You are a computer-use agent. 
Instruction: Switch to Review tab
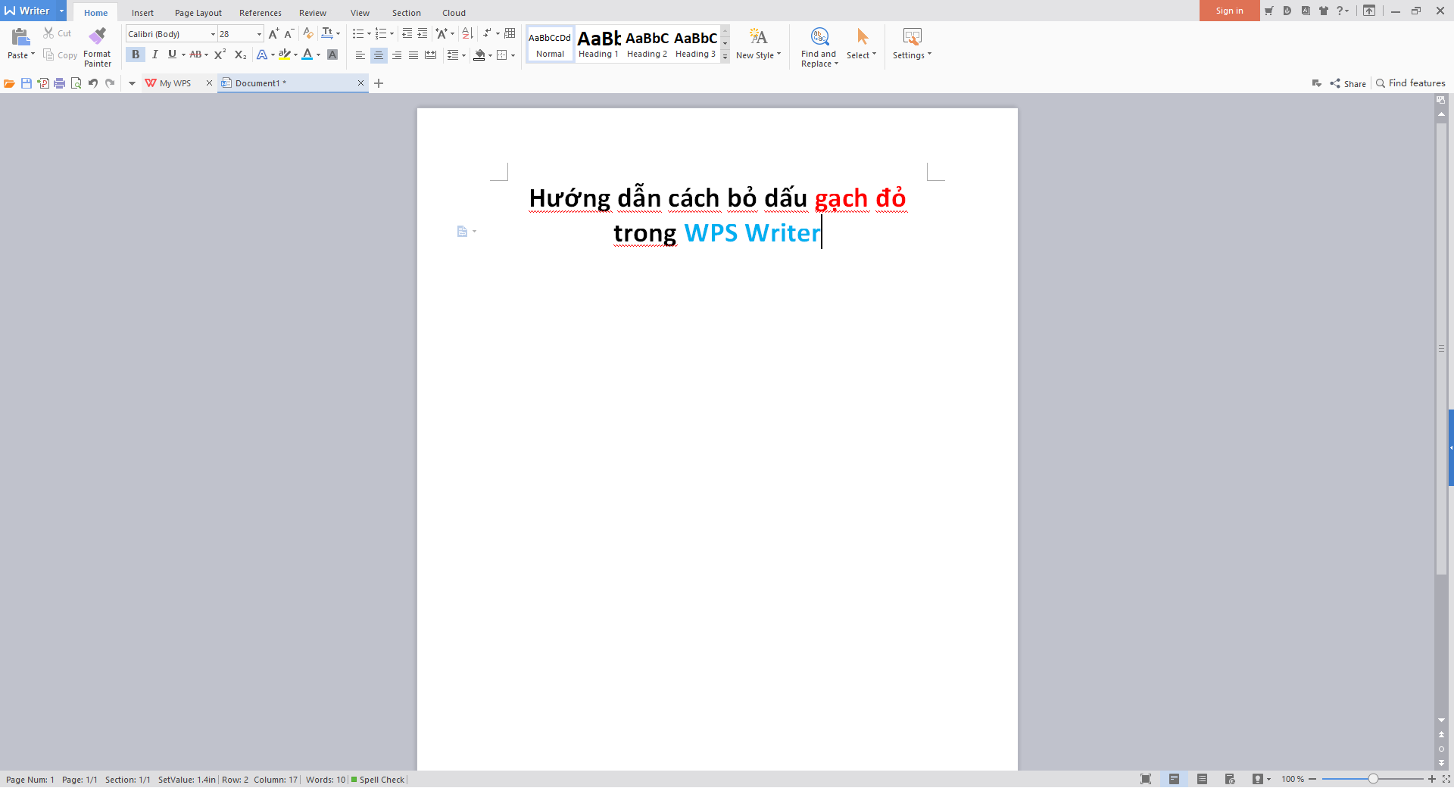(313, 13)
